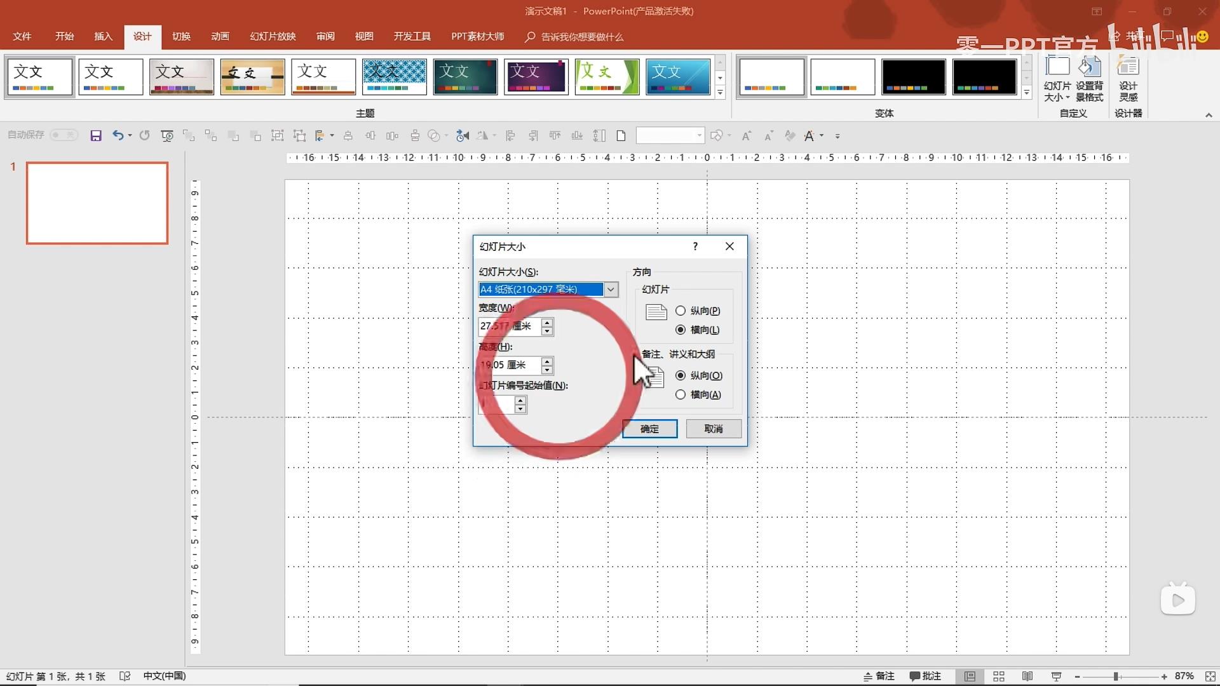The height and width of the screenshot is (686, 1220).
Task: Open 设计灵感 (Design Ideas) button
Action: coord(1128,79)
